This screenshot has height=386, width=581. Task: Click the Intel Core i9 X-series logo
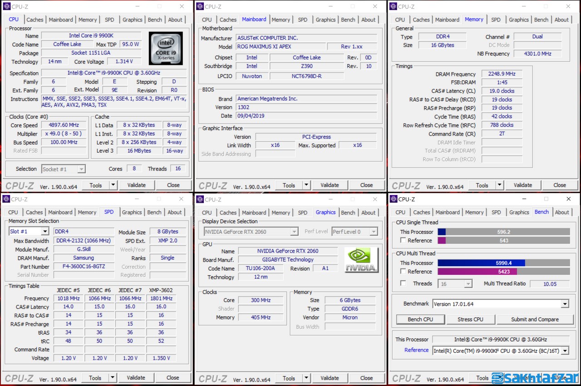[166, 48]
